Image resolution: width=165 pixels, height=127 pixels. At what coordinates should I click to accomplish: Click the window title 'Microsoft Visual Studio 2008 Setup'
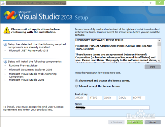click(x=36, y=3)
